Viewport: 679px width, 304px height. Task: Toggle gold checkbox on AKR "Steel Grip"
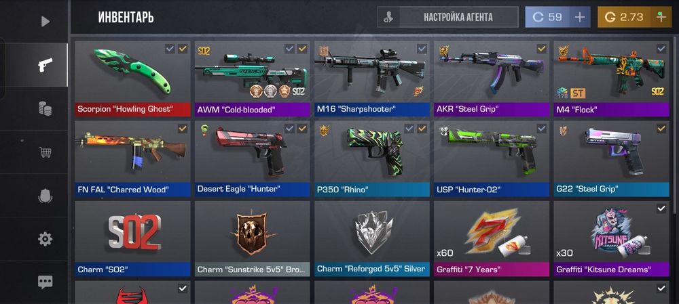tap(542, 49)
